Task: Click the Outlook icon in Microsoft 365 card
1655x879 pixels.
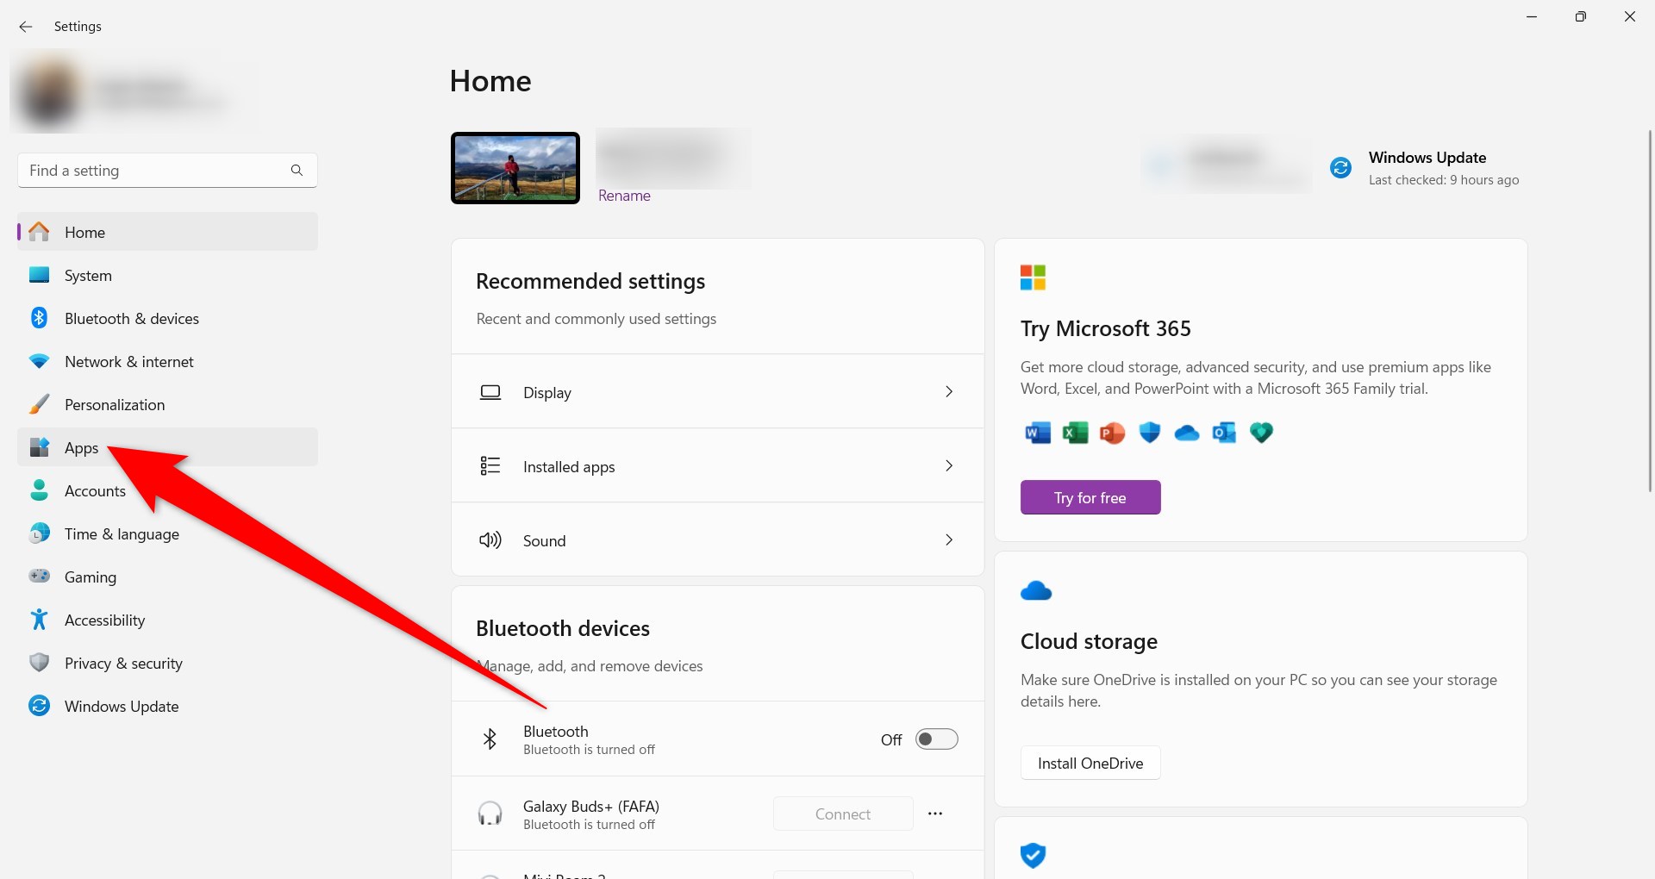Action: click(x=1224, y=433)
